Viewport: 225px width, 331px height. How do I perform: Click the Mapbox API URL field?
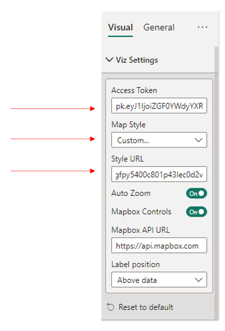point(159,245)
